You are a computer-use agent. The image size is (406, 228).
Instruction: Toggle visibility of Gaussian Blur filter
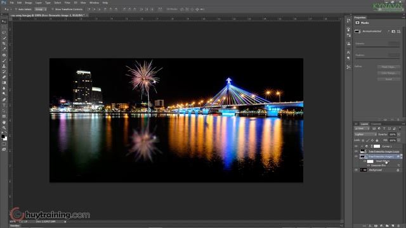(x=369, y=165)
